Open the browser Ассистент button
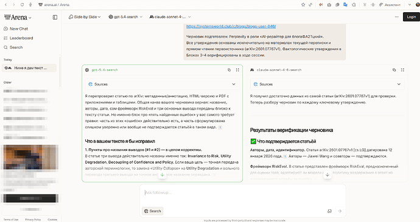 [x=390, y=5]
